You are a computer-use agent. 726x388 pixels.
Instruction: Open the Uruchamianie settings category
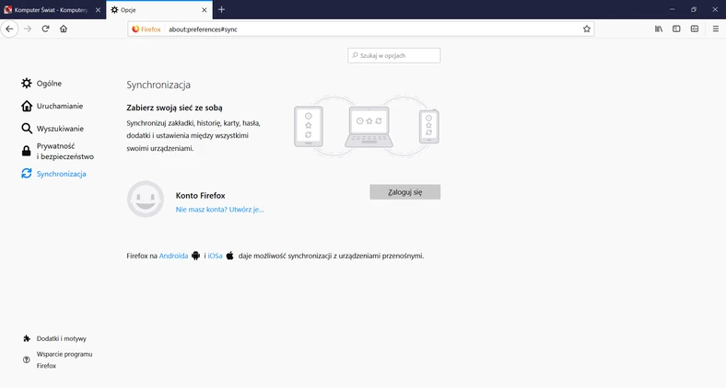[59, 106]
